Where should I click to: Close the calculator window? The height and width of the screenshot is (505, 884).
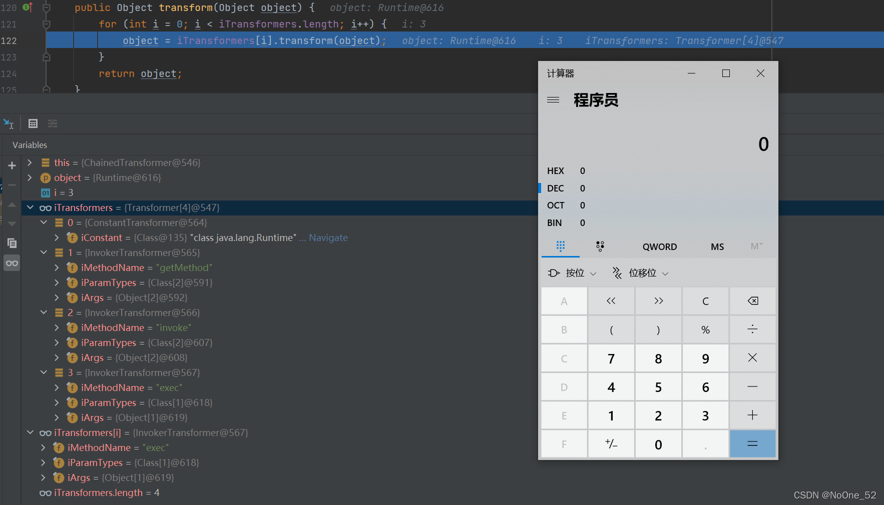pyautogui.click(x=760, y=73)
